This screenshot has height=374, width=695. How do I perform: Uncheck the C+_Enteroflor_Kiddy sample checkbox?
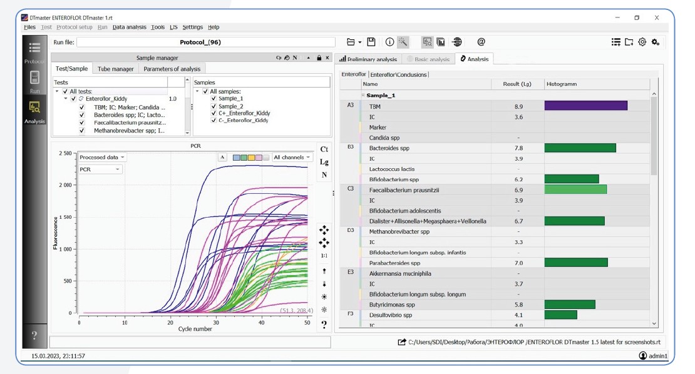point(214,113)
